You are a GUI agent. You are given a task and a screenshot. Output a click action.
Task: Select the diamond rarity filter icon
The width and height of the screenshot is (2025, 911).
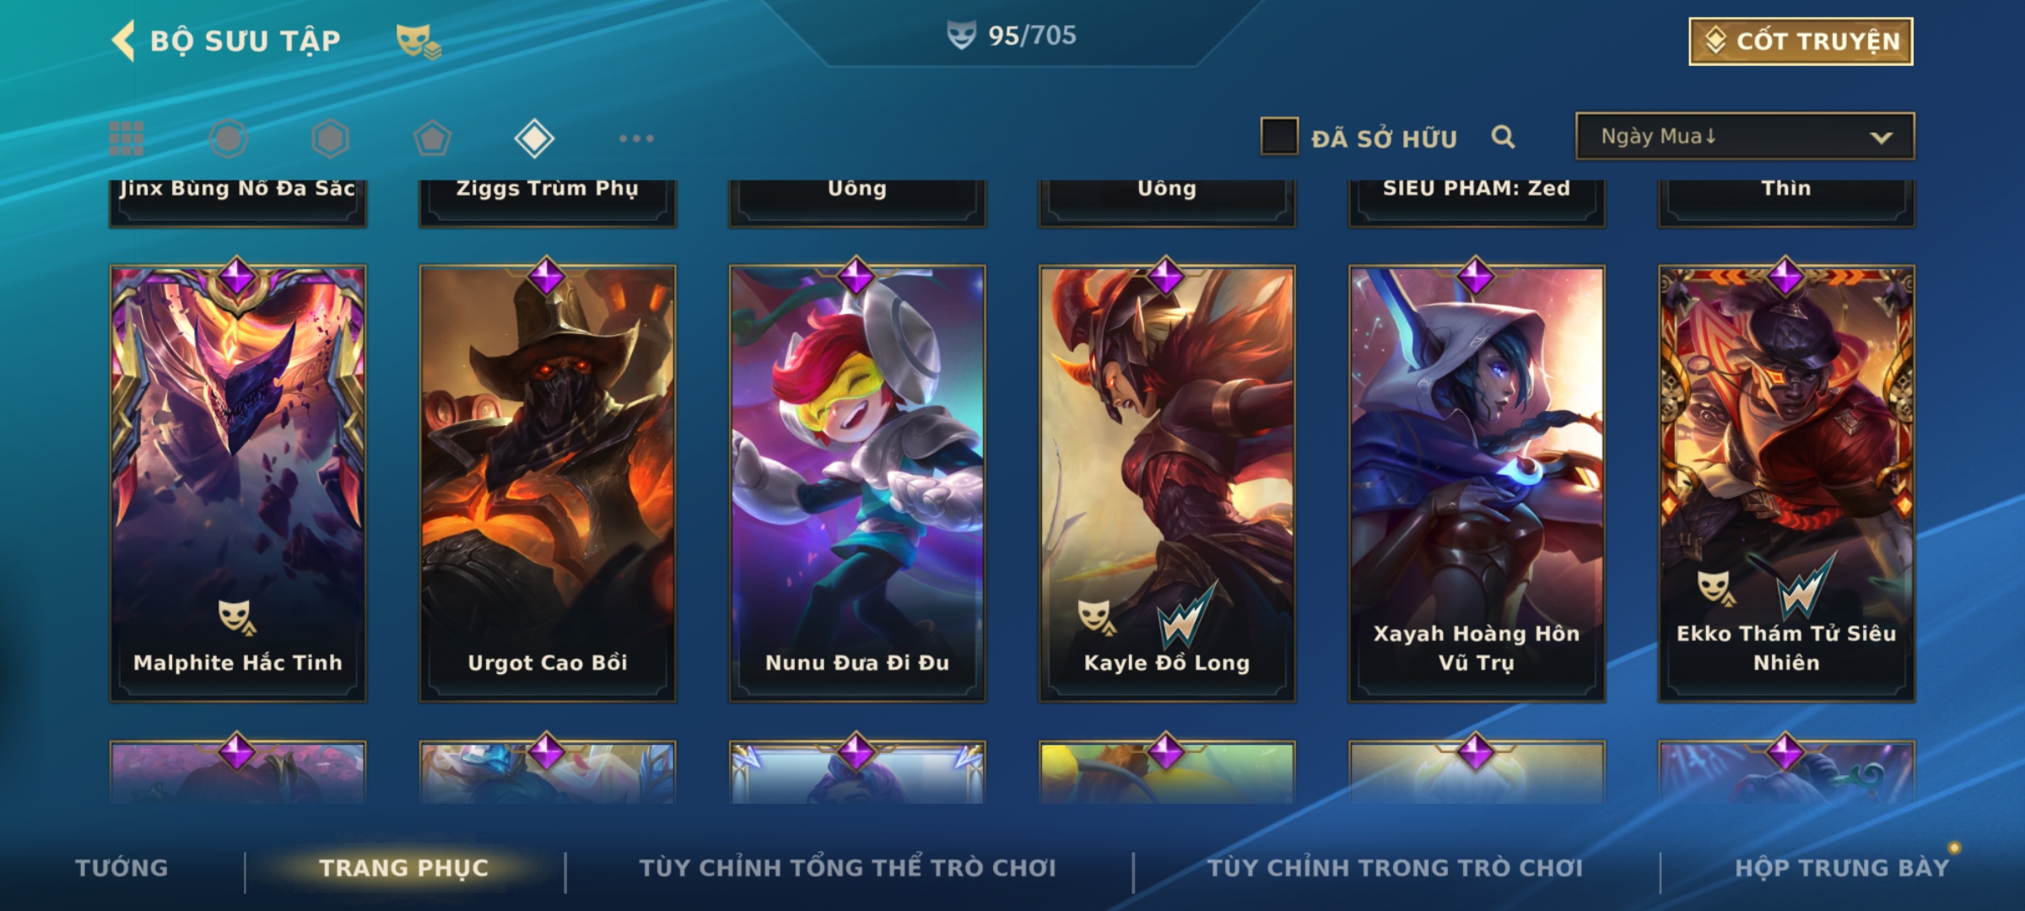534,138
